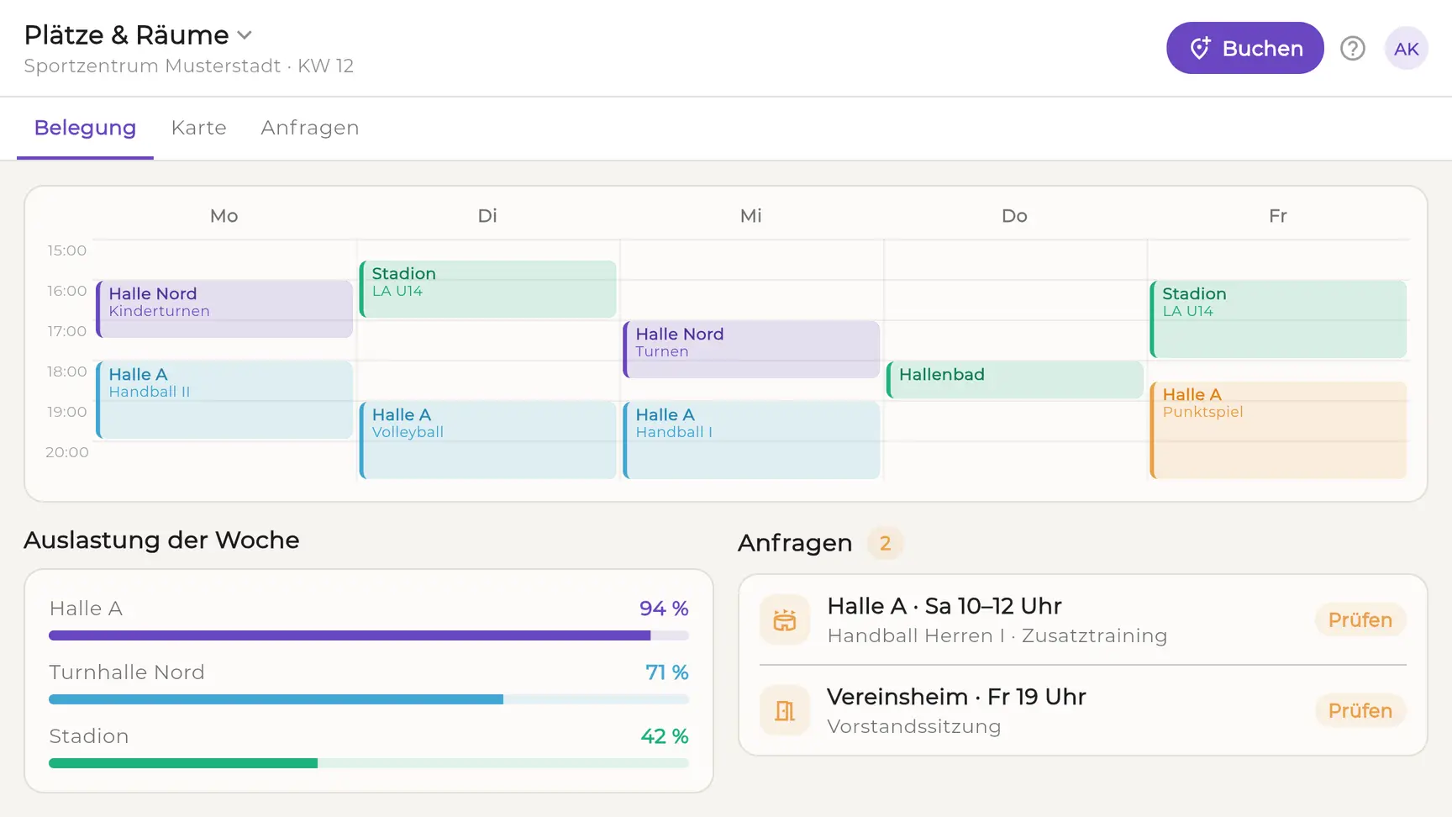
Task: Click the Mi day header
Action: click(751, 216)
